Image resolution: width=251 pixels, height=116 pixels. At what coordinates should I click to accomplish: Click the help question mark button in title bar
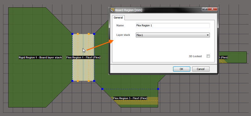[x=205, y=9]
